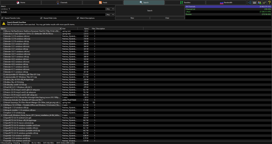Screen dimensions: 272x144
Task: Select OpenRCT2-0.4.10-android-arm.apk result
Action: click(136, 118)
